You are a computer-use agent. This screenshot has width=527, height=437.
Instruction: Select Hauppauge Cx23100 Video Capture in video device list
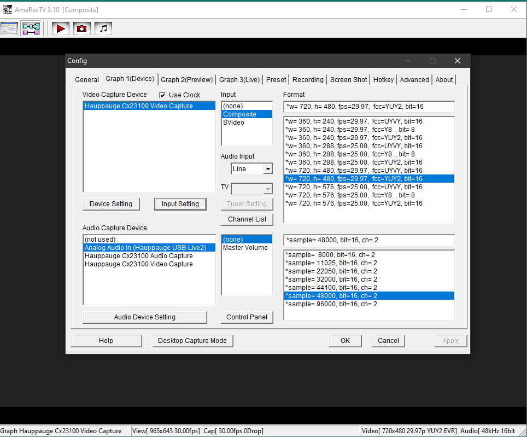point(149,106)
